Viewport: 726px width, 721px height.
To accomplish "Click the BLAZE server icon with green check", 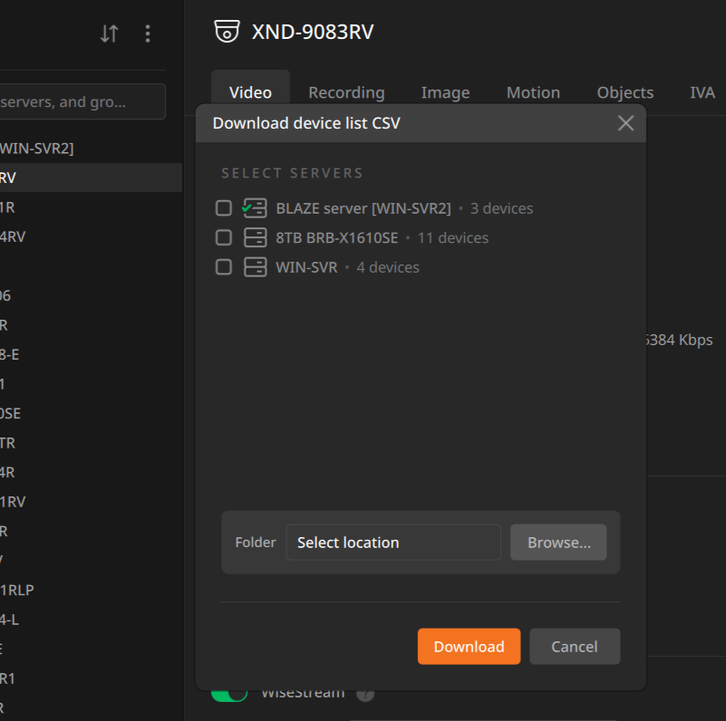I will [255, 208].
